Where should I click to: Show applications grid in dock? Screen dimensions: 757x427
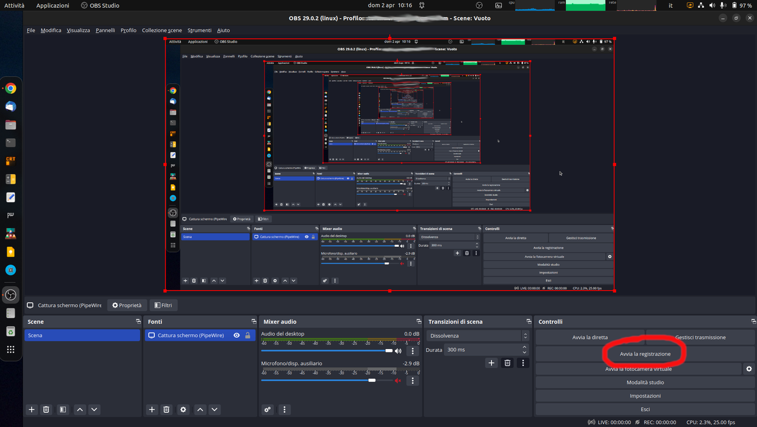tap(11, 350)
